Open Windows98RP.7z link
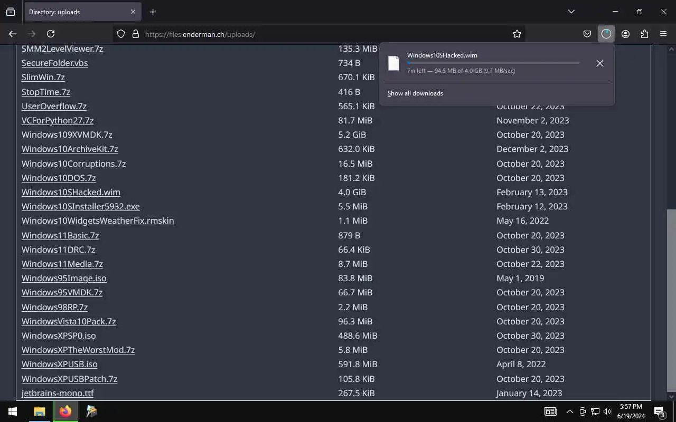 (55, 307)
